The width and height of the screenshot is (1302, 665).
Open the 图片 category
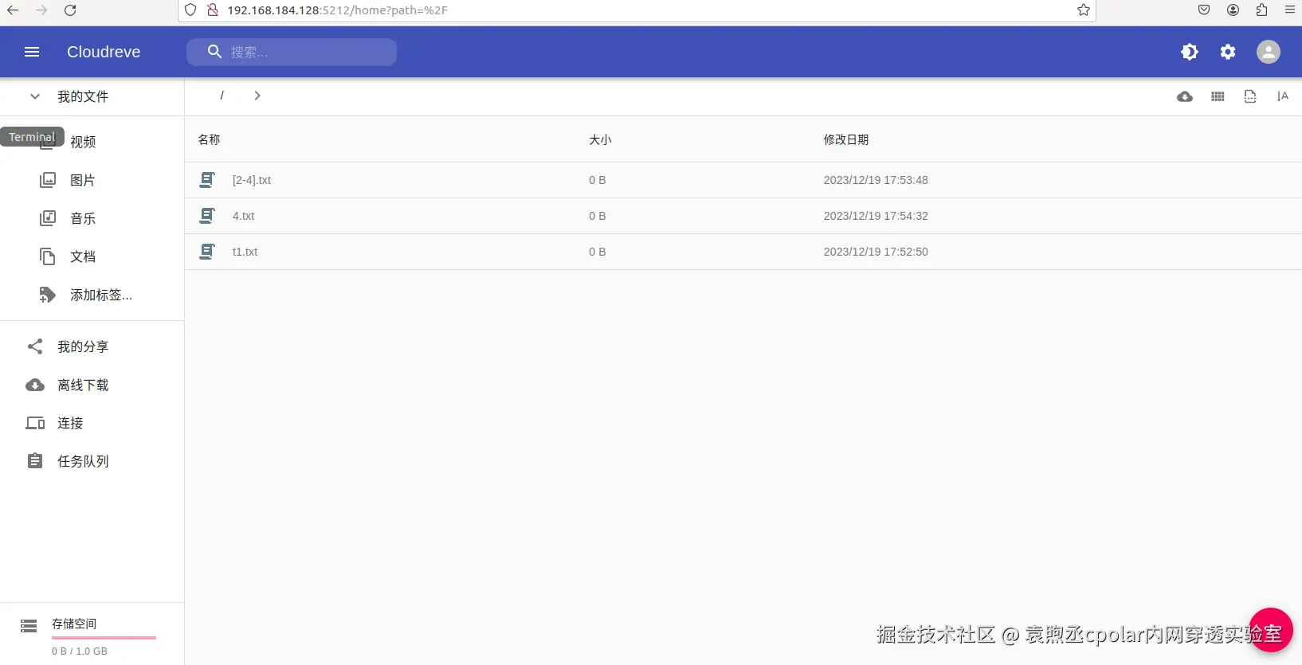pyautogui.click(x=83, y=180)
